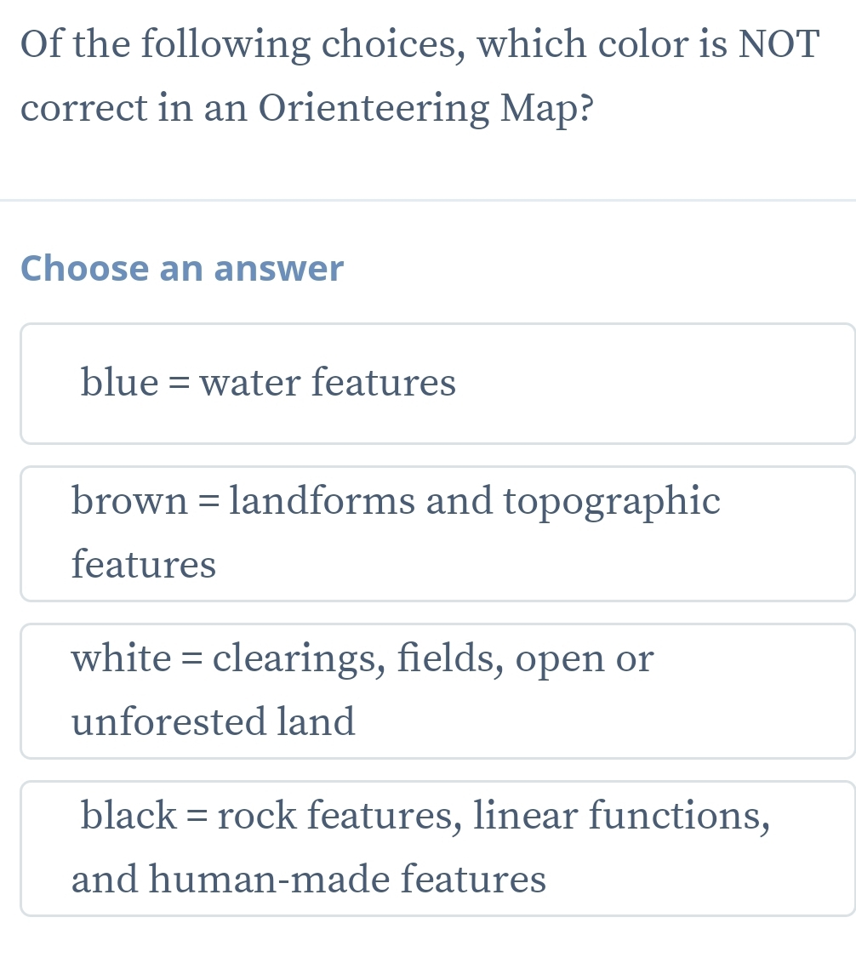The image size is (856, 980).
Task: Click the "Choose an answer" heading
Action: point(182,268)
